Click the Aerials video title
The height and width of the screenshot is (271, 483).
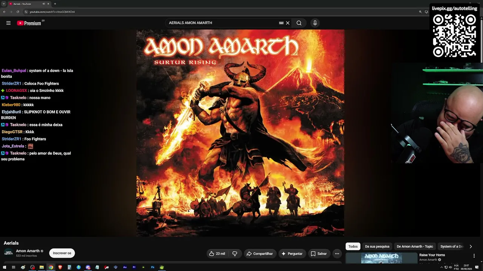tap(11, 243)
